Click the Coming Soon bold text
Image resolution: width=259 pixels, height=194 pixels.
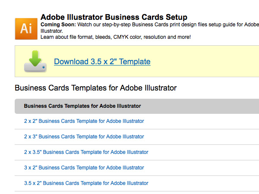(x=58, y=25)
